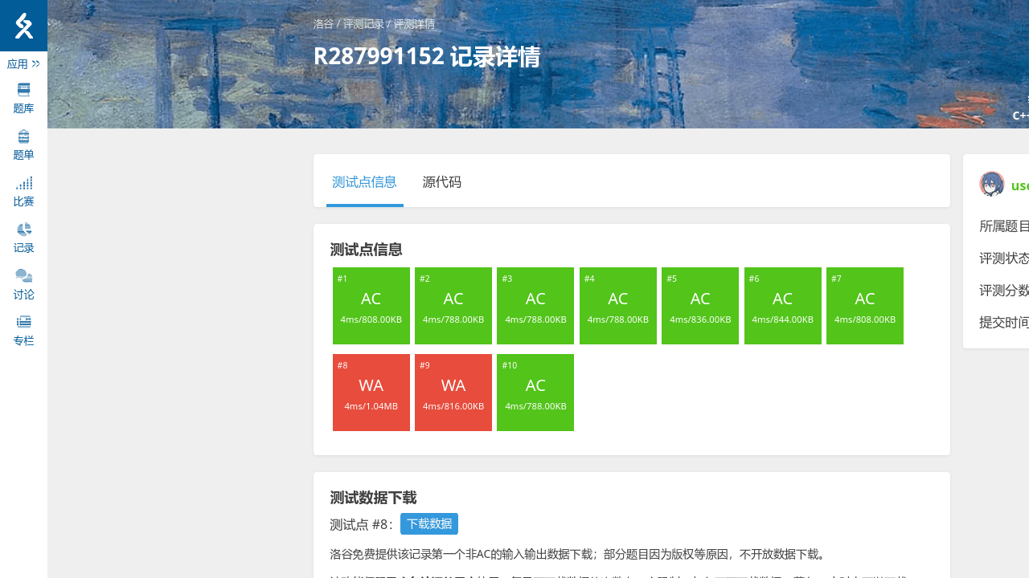Click the 评测分数 label

pos(1004,291)
